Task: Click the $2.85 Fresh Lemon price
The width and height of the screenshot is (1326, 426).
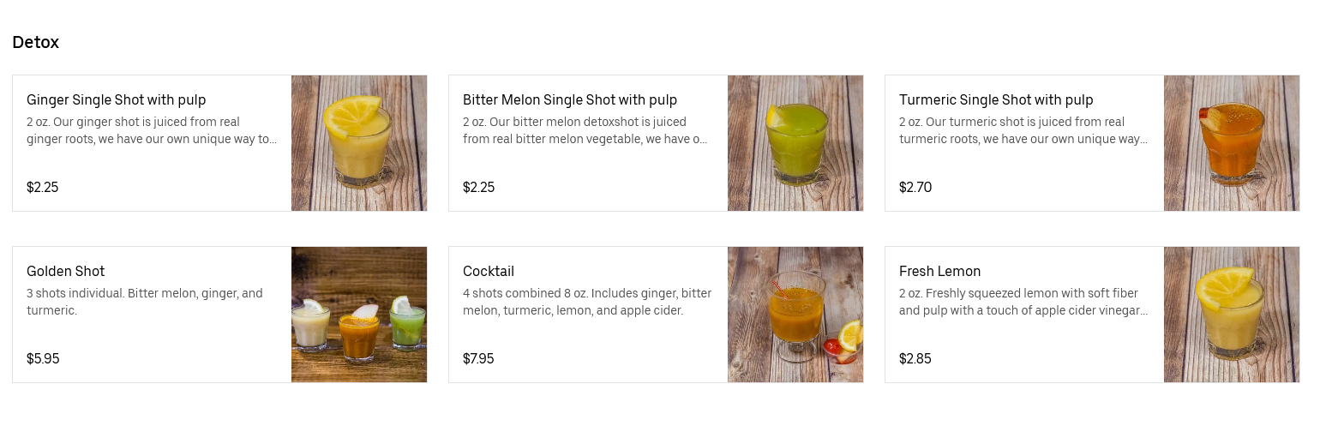Action: (915, 359)
